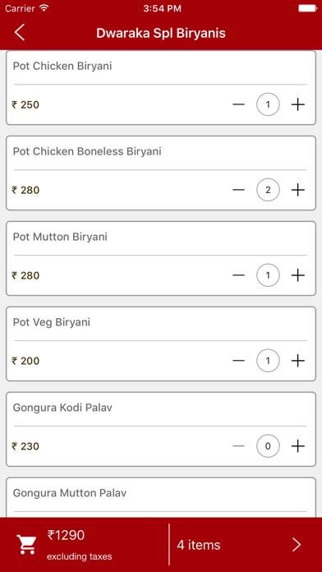Add another Pot Veg Biryani

point(298,361)
